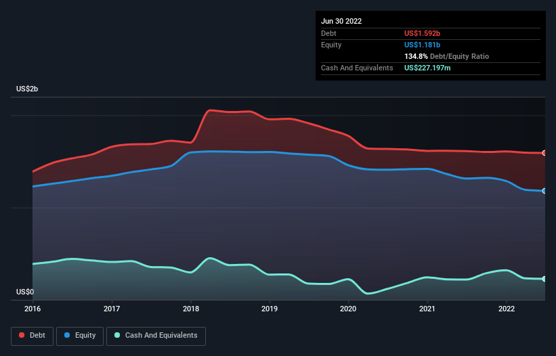Image resolution: width=556 pixels, height=356 pixels.
Task: Toggle the Debt legend button
Action: 32,336
